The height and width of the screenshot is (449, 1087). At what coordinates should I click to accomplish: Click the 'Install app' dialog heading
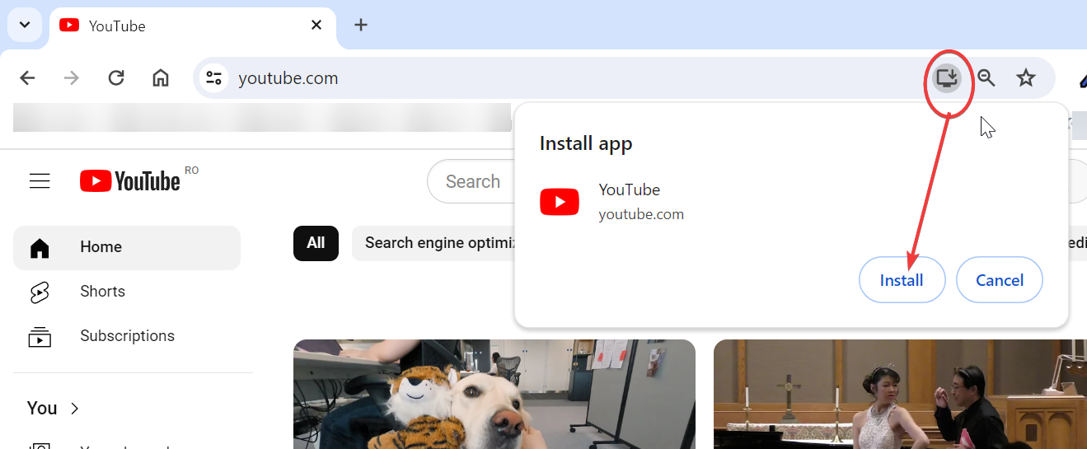click(586, 143)
